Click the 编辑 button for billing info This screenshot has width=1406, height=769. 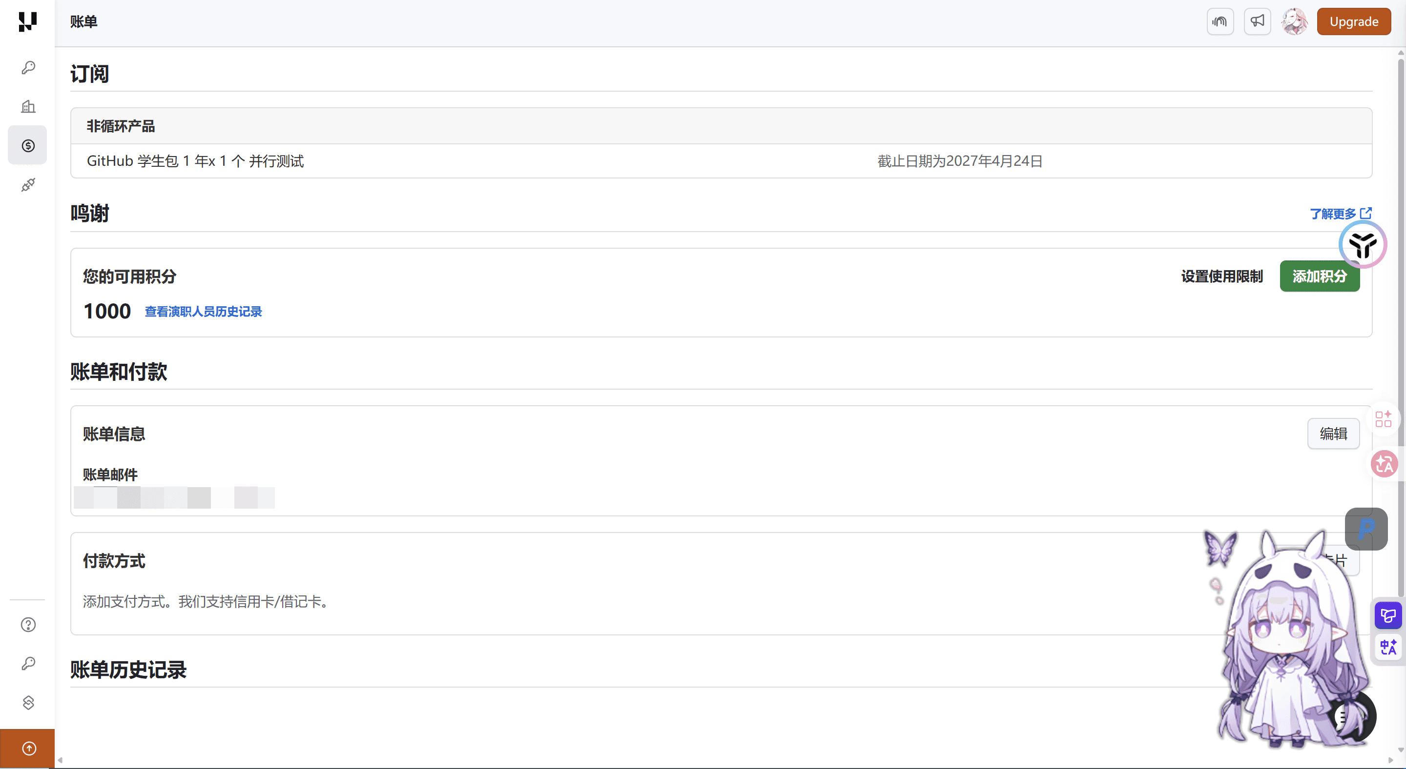click(x=1333, y=434)
